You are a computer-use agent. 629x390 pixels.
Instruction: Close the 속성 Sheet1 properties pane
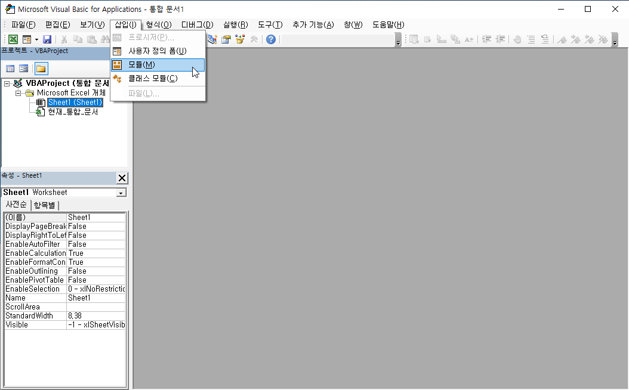coord(122,178)
